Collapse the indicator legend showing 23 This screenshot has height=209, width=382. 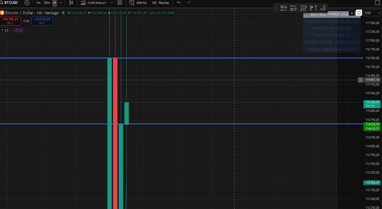[5, 30]
